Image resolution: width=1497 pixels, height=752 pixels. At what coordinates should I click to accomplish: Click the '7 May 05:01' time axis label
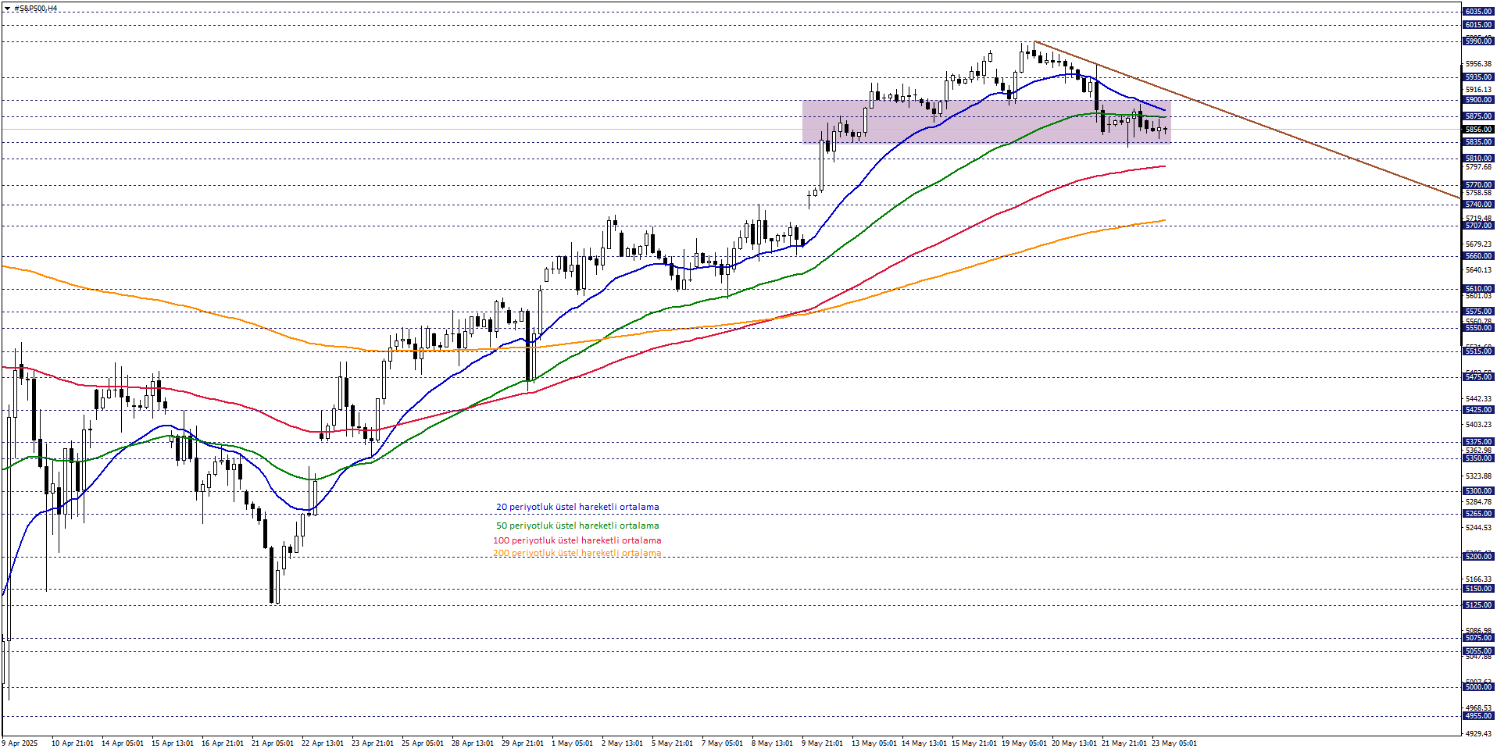[723, 743]
